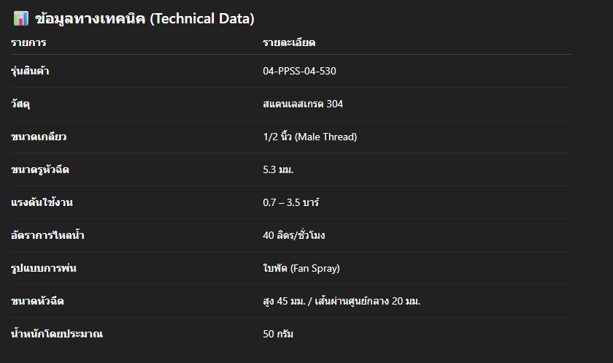613x363 pixels.
Task: Click the "สแตนเลสเกรด 304" value
Action: tap(303, 104)
